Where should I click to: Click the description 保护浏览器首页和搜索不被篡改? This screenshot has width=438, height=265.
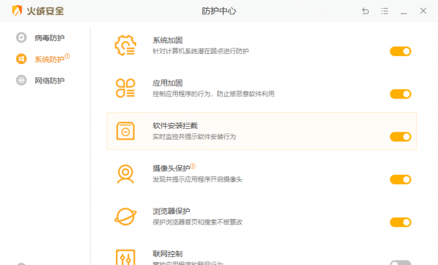(x=197, y=223)
